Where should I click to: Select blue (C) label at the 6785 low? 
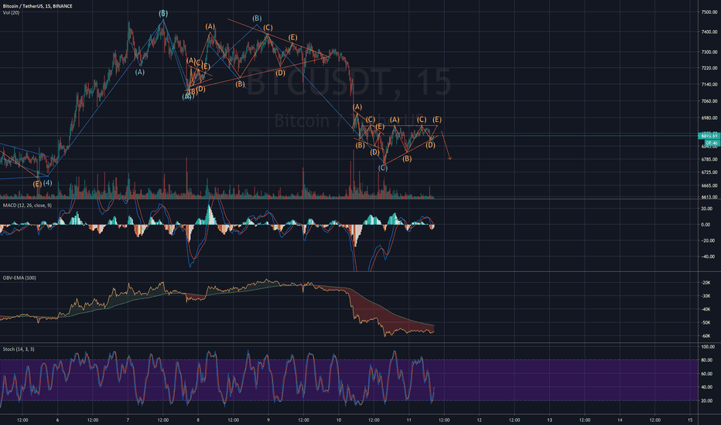coord(383,168)
